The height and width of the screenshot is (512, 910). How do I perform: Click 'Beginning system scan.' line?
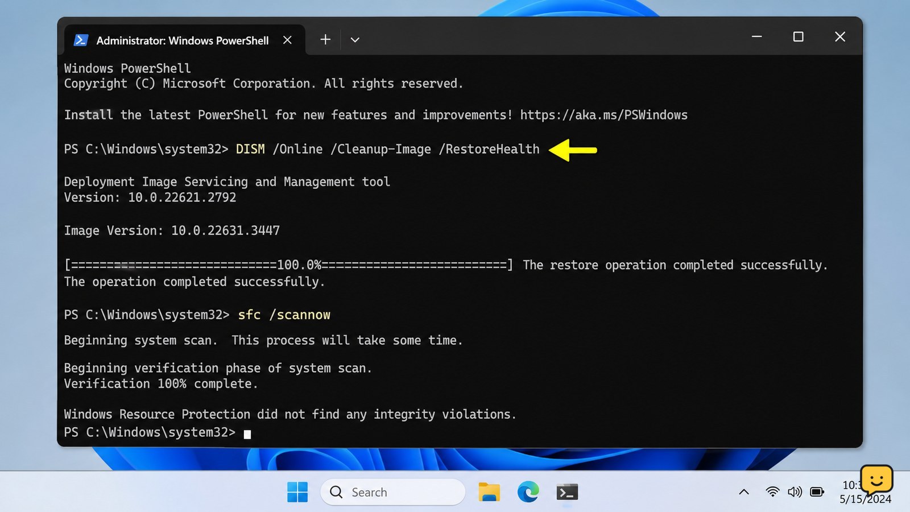(263, 340)
